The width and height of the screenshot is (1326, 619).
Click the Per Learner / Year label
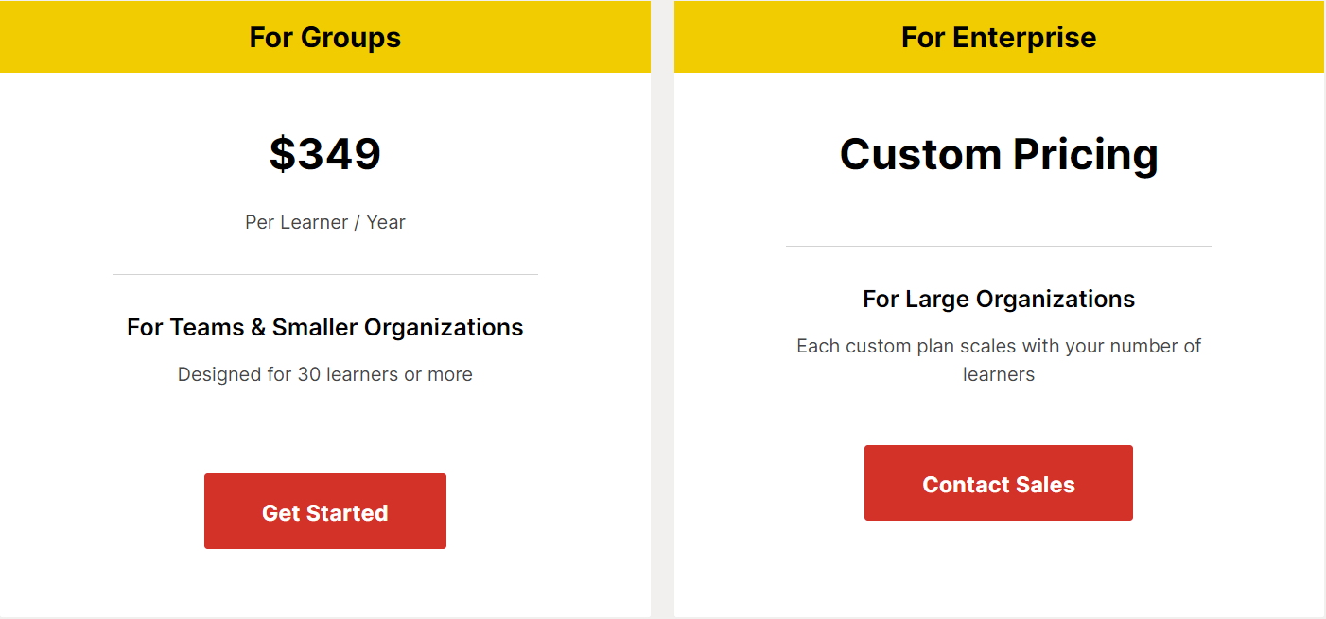pyautogui.click(x=324, y=221)
